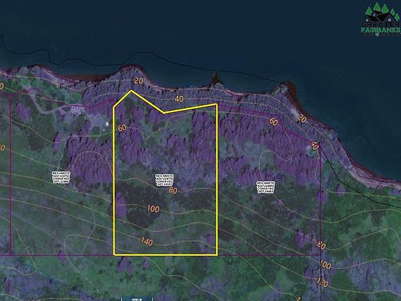Click the 20 contour label near the eastern headland

click(x=301, y=118)
